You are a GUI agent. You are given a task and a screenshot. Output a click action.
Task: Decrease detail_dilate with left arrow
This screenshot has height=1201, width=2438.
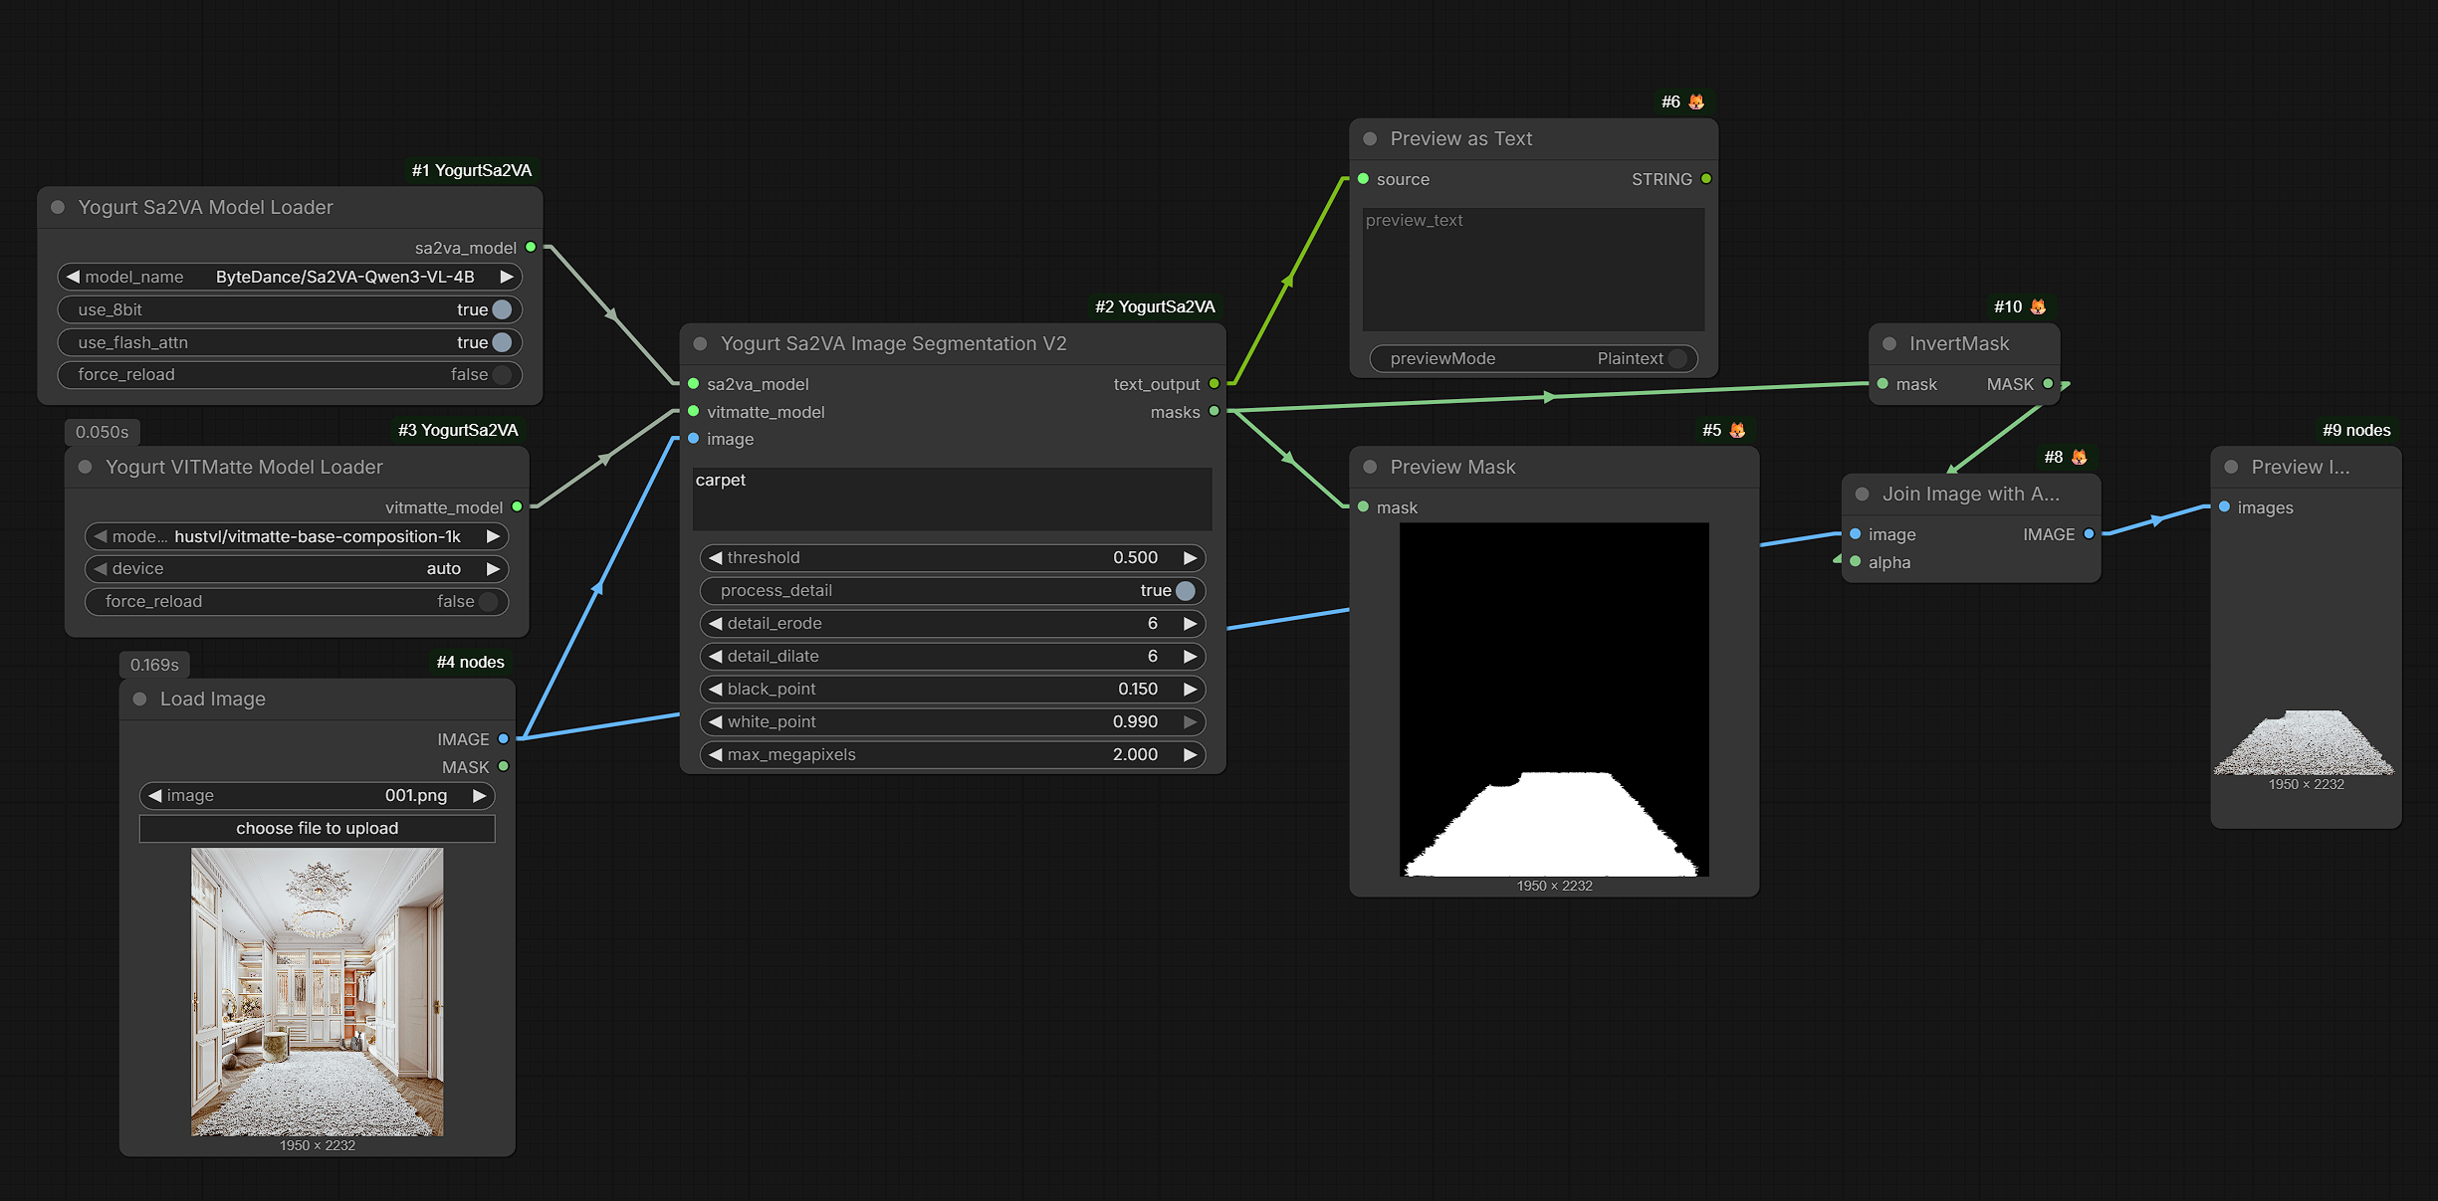[715, 656]
